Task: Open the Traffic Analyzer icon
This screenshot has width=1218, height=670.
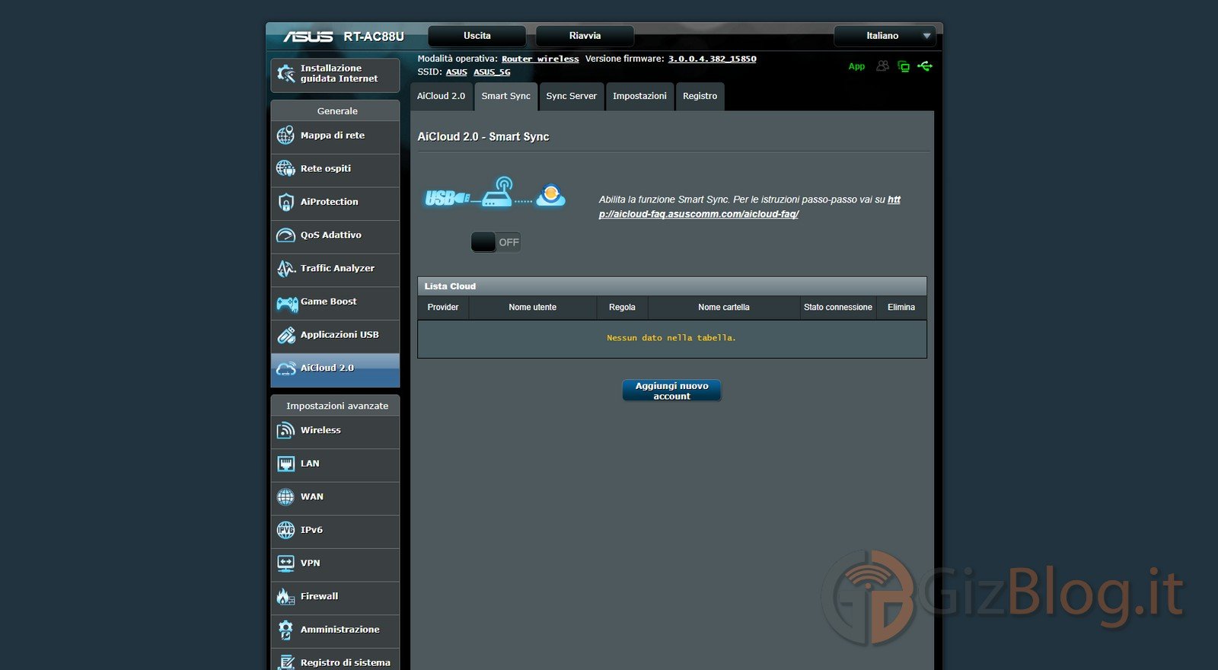Action: (285, 268)
